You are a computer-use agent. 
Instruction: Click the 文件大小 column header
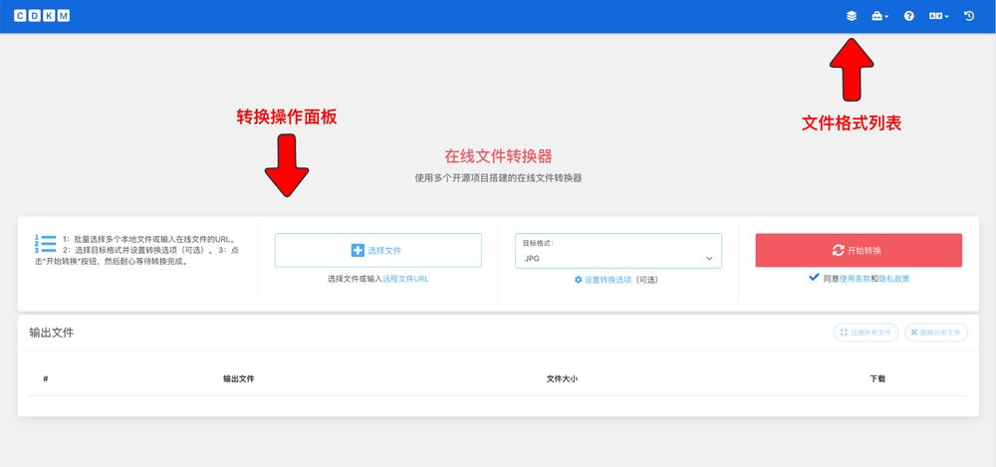(562, 379)
